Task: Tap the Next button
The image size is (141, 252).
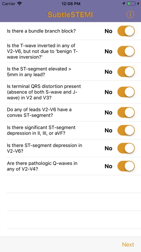Action: coord(128,245)
